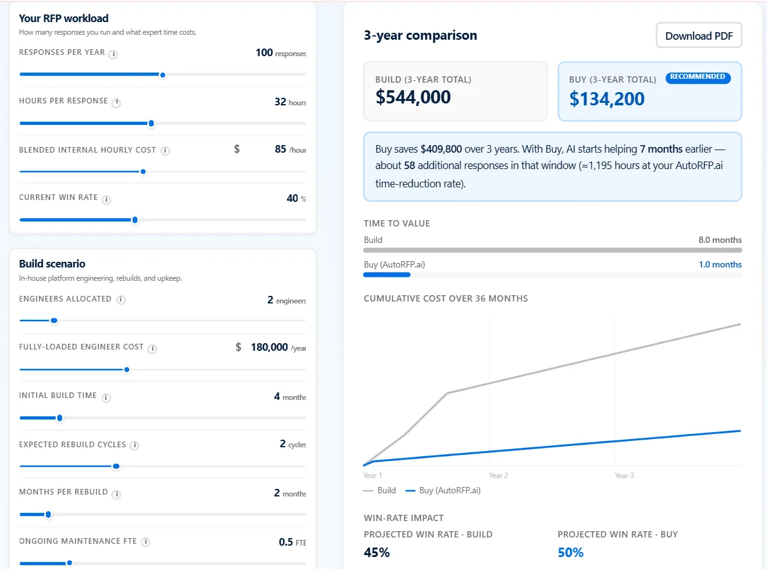Click the Download PDF button
Viewport: 767px width, 569px height.
tap(699, 36)
